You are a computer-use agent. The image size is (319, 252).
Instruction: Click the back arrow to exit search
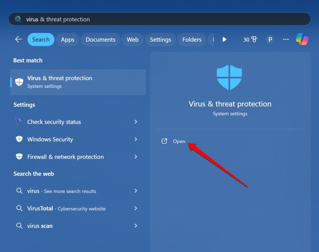point(18,39)
